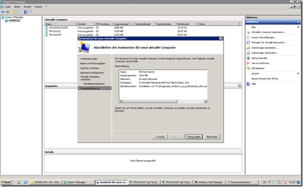Sort by the Betriebszeit column header

point(187,24)
